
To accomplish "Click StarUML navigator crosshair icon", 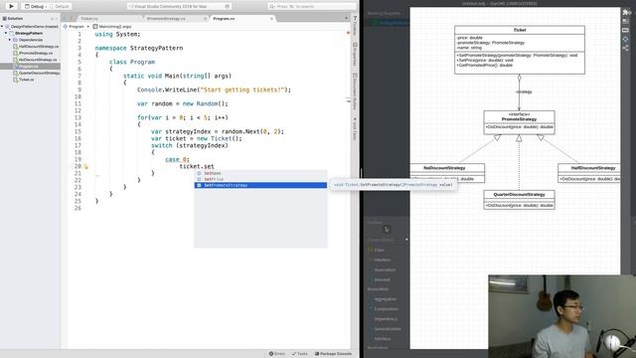I will (626, 39).
